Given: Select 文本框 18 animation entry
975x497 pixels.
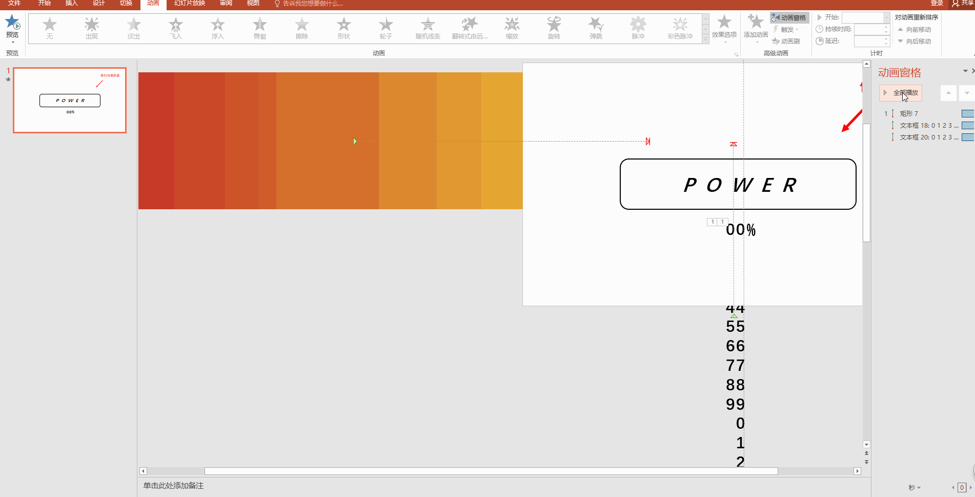Looking at the screenshot, I should point(928,125).
